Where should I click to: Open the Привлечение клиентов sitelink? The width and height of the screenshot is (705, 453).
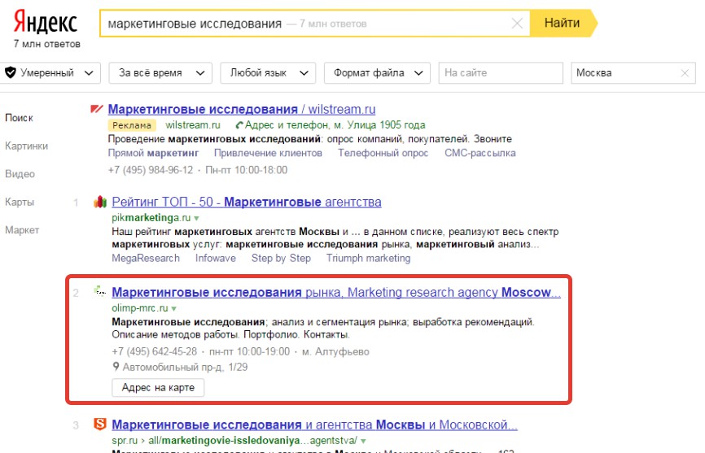point(268,153)
